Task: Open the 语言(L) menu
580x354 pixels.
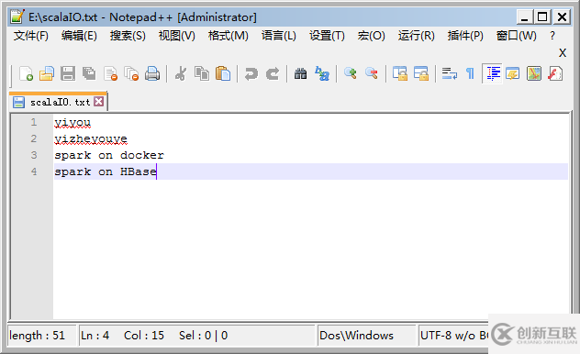Action: point(279,36)
